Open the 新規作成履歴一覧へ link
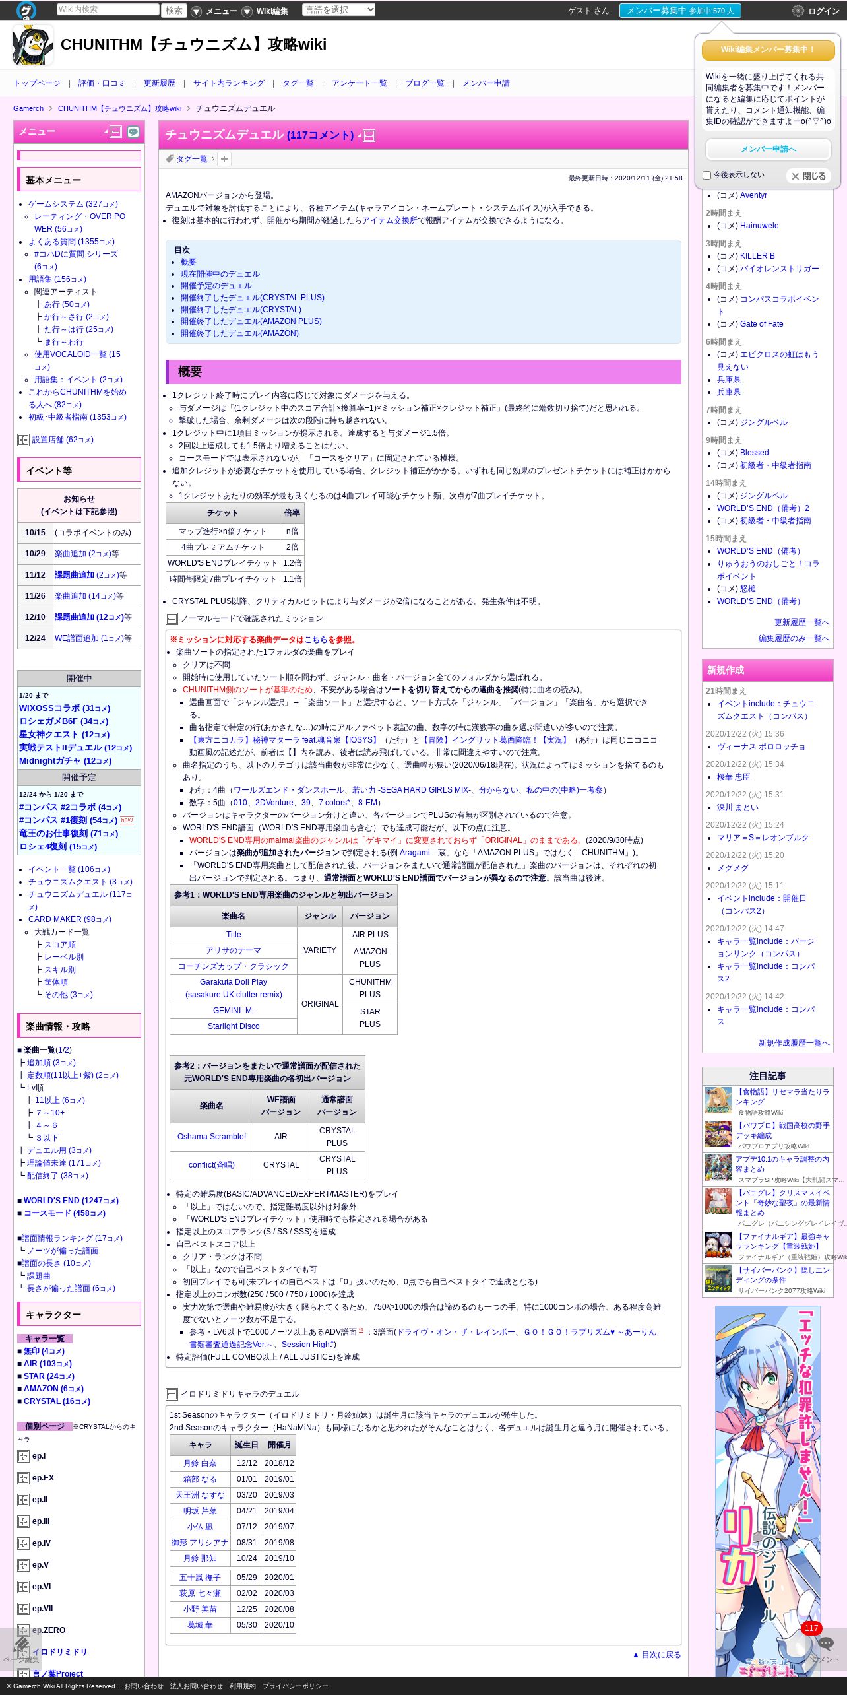Screen dimensions: 847x1695 794,1044
